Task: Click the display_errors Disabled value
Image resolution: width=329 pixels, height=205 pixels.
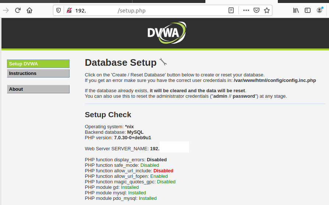Action: tap(157, 160)
